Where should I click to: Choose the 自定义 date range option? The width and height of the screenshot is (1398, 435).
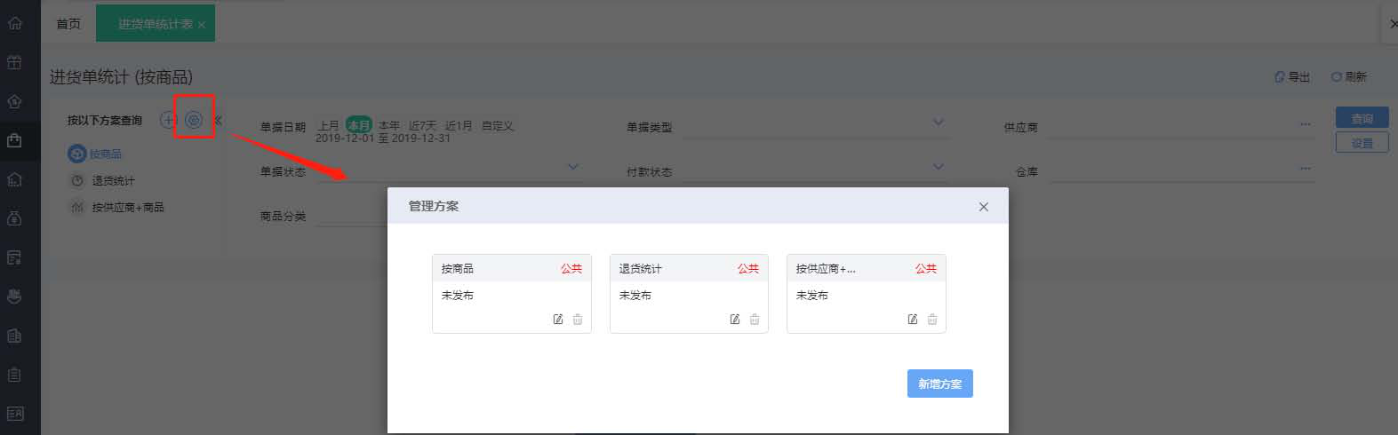(x=498, y=125)
